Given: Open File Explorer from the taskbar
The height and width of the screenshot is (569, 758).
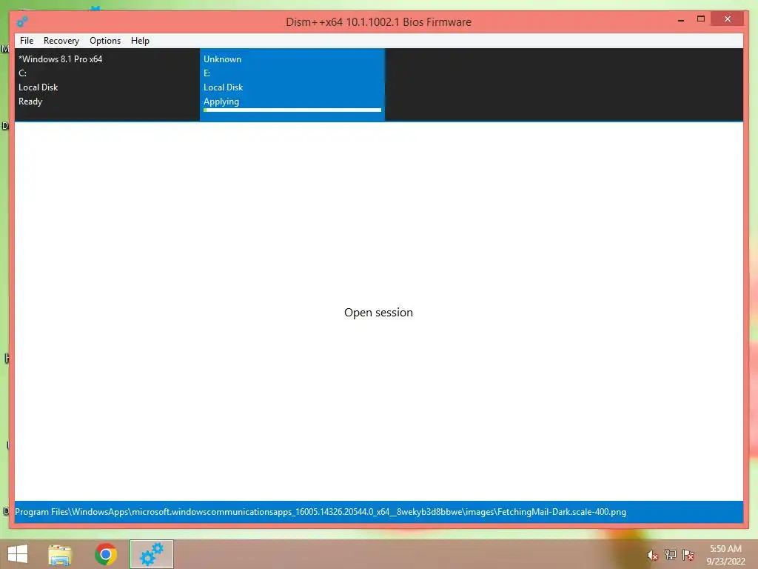Looking at the screenshot, I should coord(60,555).
